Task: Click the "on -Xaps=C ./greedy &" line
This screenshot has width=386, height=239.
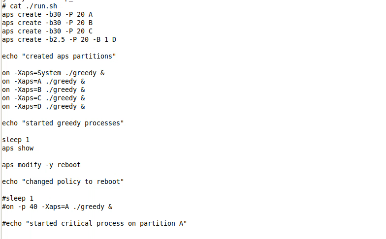Action: point(43,98)
